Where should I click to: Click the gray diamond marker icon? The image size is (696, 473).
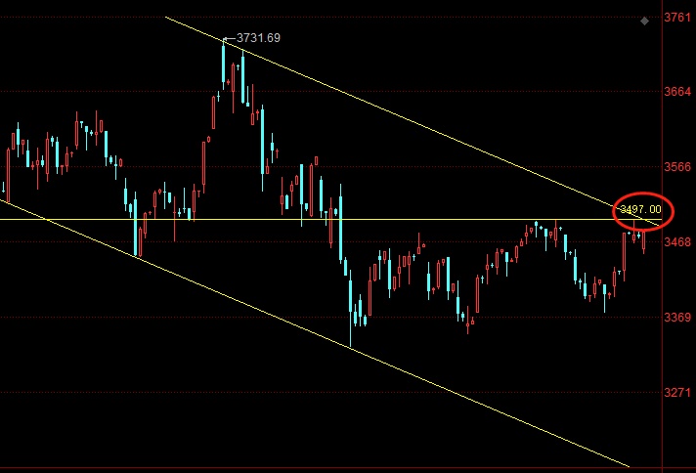[x=644, y=21]
